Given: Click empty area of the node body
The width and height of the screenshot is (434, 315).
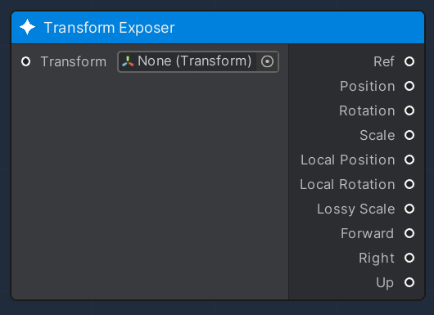Looking at the screenshot, I should pyautogui.click(x=150, y=185).
